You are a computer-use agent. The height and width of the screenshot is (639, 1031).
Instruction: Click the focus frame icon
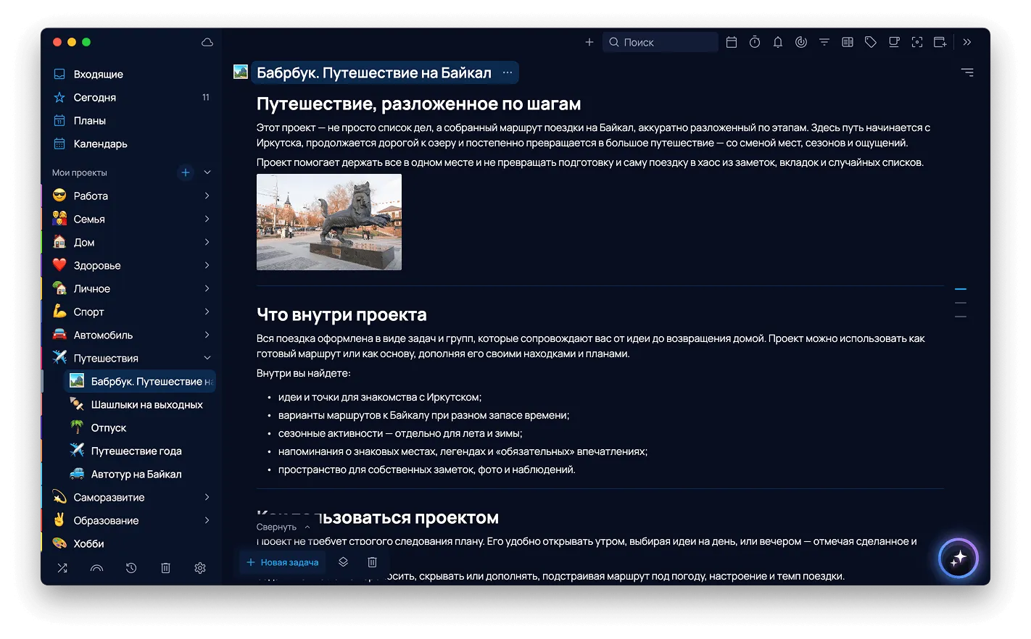click(x=917, y=42)
